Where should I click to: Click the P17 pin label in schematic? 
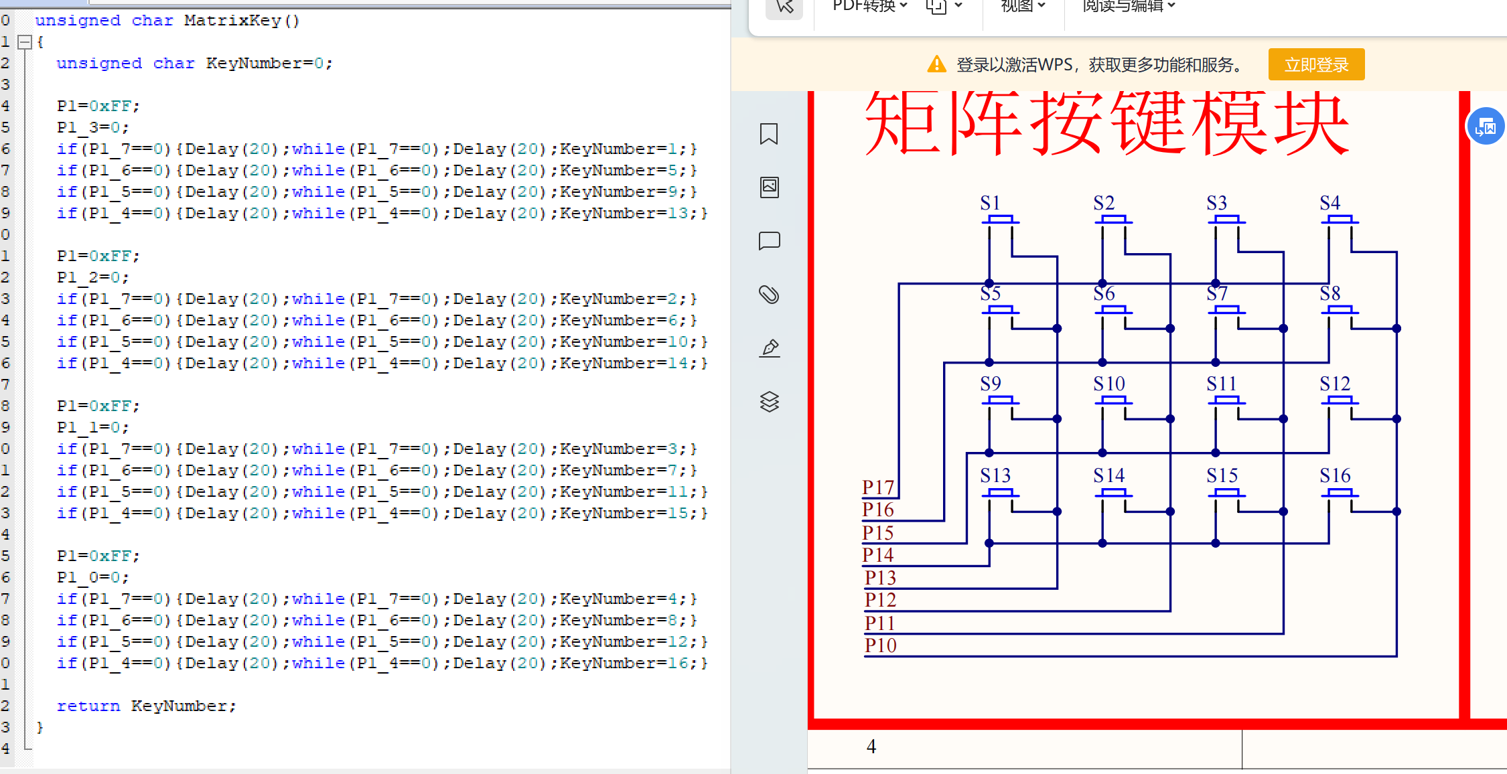click(878, 487)
